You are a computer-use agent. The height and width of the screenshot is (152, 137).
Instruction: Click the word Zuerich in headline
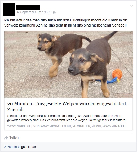tap(15, 110)
